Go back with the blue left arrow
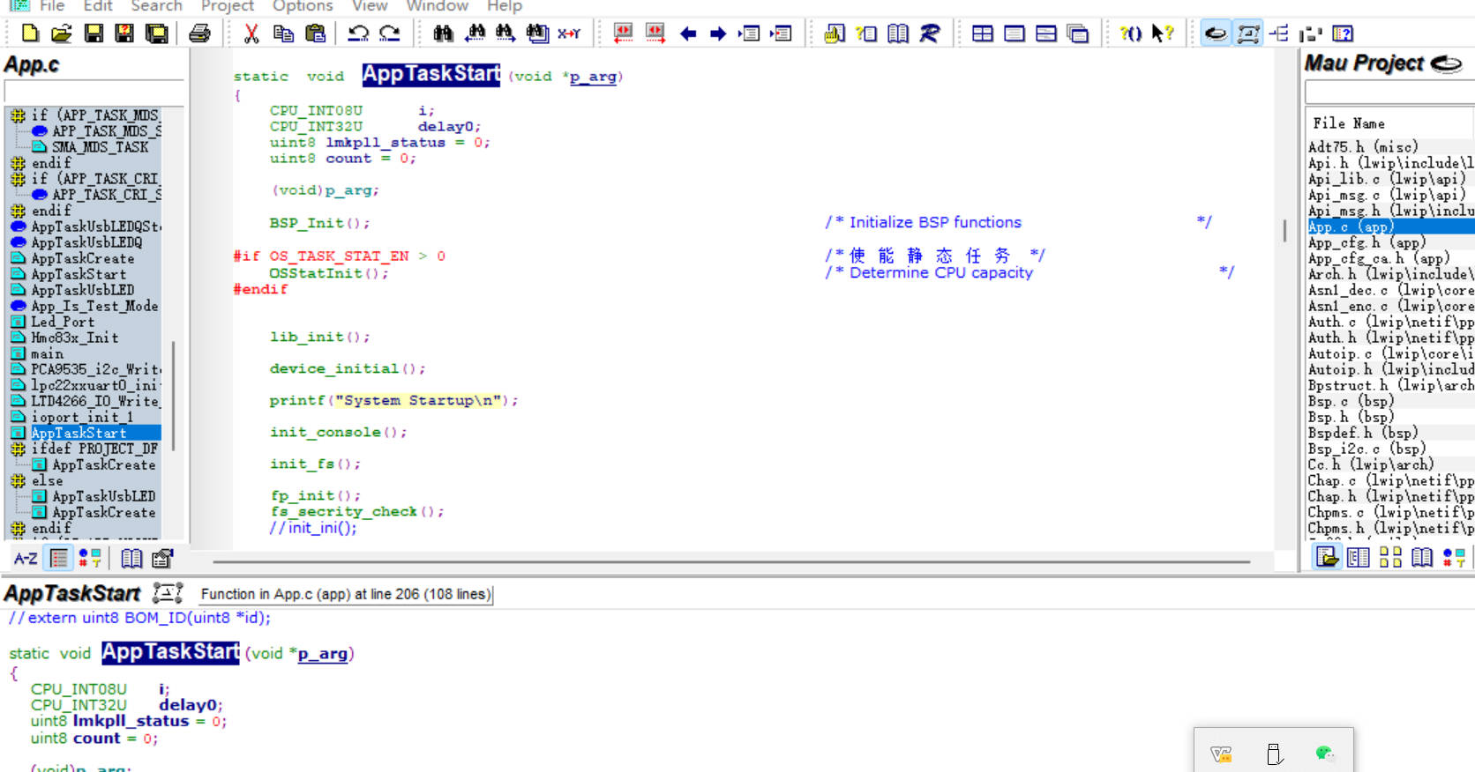Image resolution: width=1475 pixels, height=772 pixels. 688,33
